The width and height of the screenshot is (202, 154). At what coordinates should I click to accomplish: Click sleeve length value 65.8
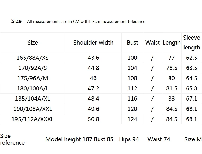tap(191, 88)
